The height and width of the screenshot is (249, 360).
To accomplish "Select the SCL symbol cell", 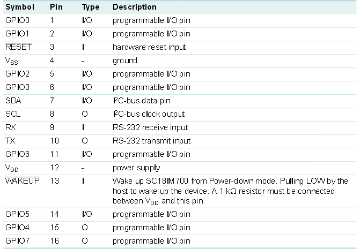I will [x=13, y=114].
